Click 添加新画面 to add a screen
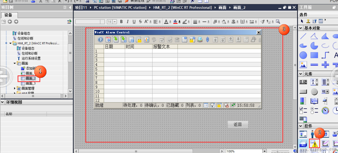Viewport: 338px width, 153px height. coord(31,68)
